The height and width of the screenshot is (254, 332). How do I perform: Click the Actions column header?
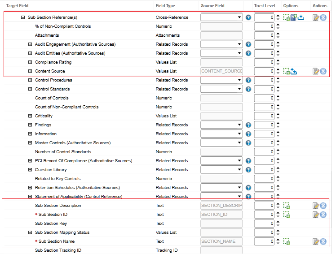pos(320,6)
